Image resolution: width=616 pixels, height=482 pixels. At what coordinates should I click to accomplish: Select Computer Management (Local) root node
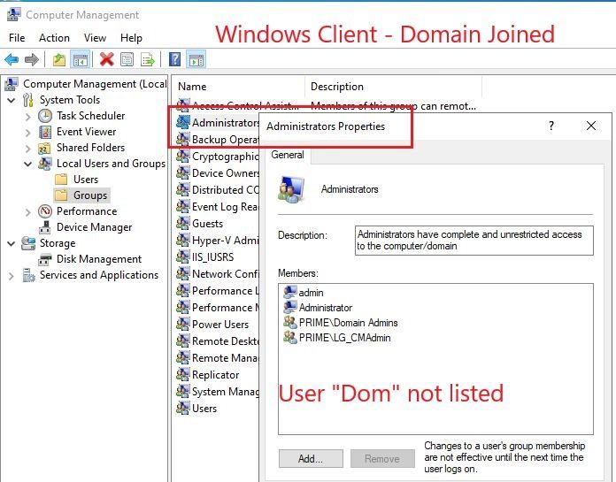[86, 84]
